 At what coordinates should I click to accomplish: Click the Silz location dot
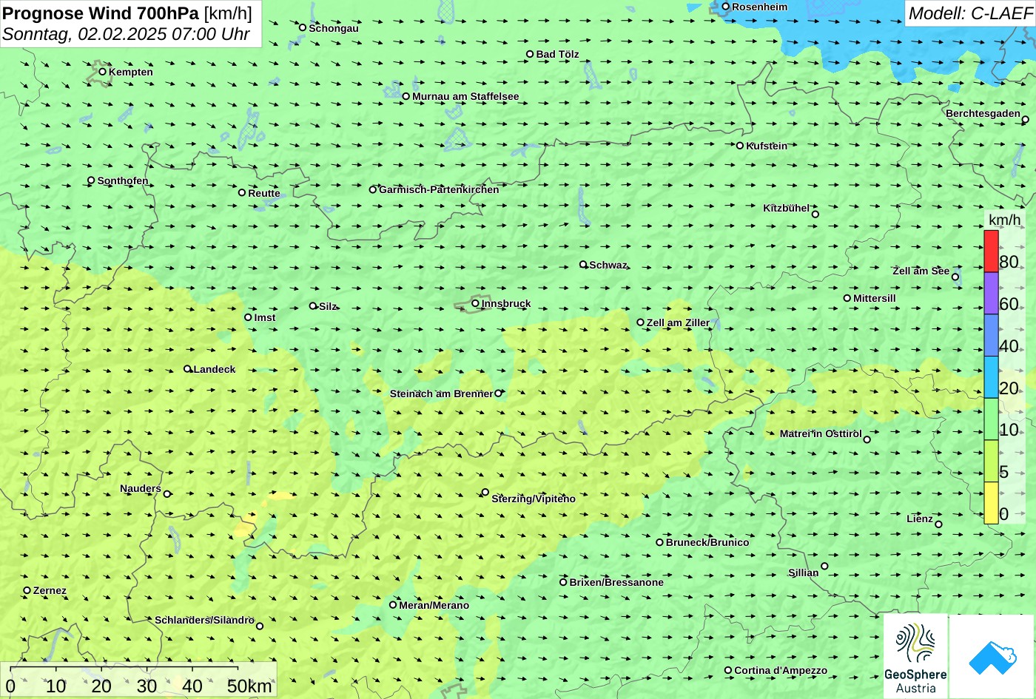tap(313, 305)
